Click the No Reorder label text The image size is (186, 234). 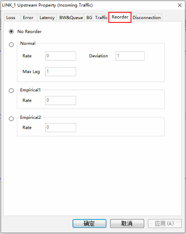(29, 32)
